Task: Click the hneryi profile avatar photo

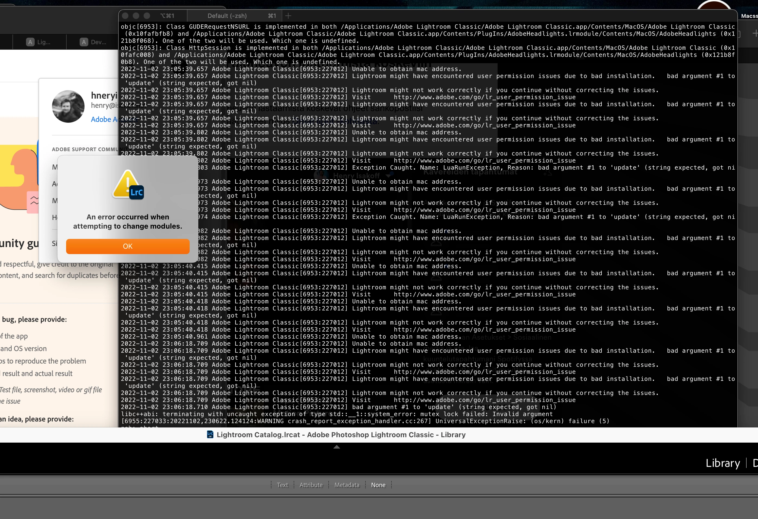Action: [68, 106]
